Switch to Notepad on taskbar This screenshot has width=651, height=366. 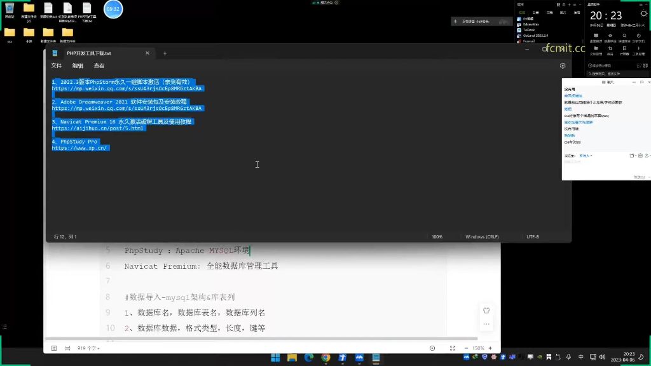(376, 358)
